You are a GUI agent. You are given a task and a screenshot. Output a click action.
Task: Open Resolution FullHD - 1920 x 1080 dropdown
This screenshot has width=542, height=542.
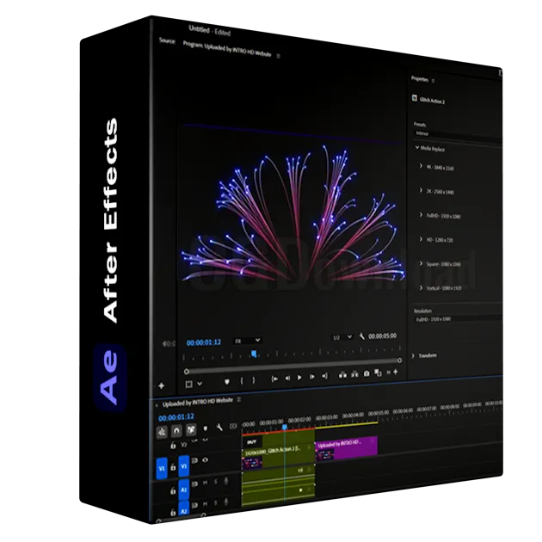pyautogui.click(x=458, y=318)
